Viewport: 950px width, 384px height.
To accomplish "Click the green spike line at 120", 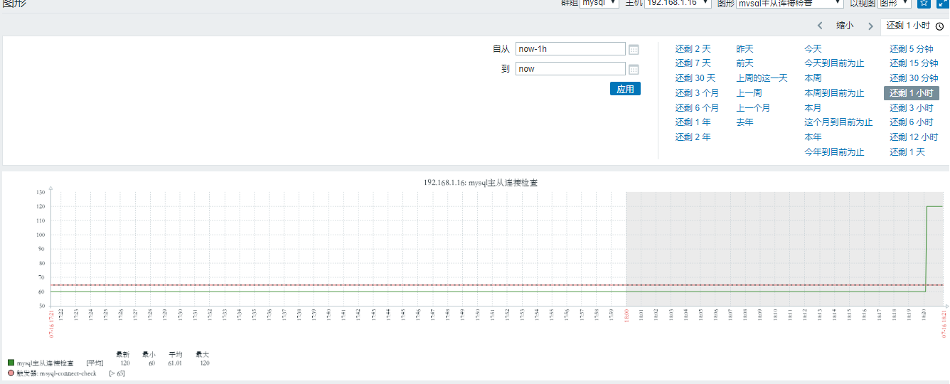I will (x=934, y=206).
